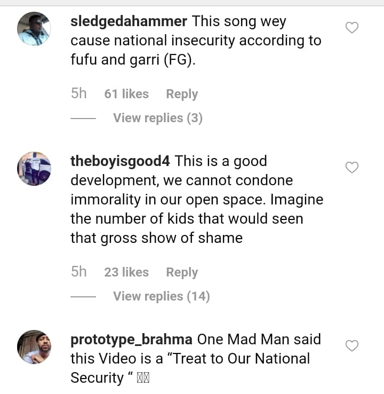Click the "Treat to Our National Security" text

click(x=190, y=359)
